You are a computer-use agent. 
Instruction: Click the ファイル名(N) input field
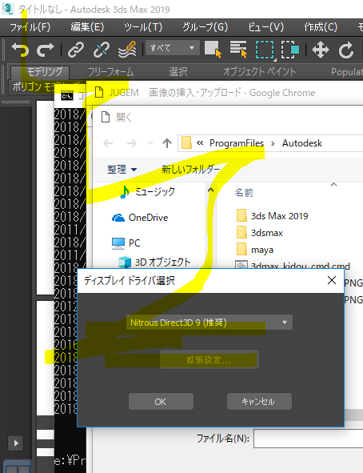pyautogui.click(x=308, y=439)
